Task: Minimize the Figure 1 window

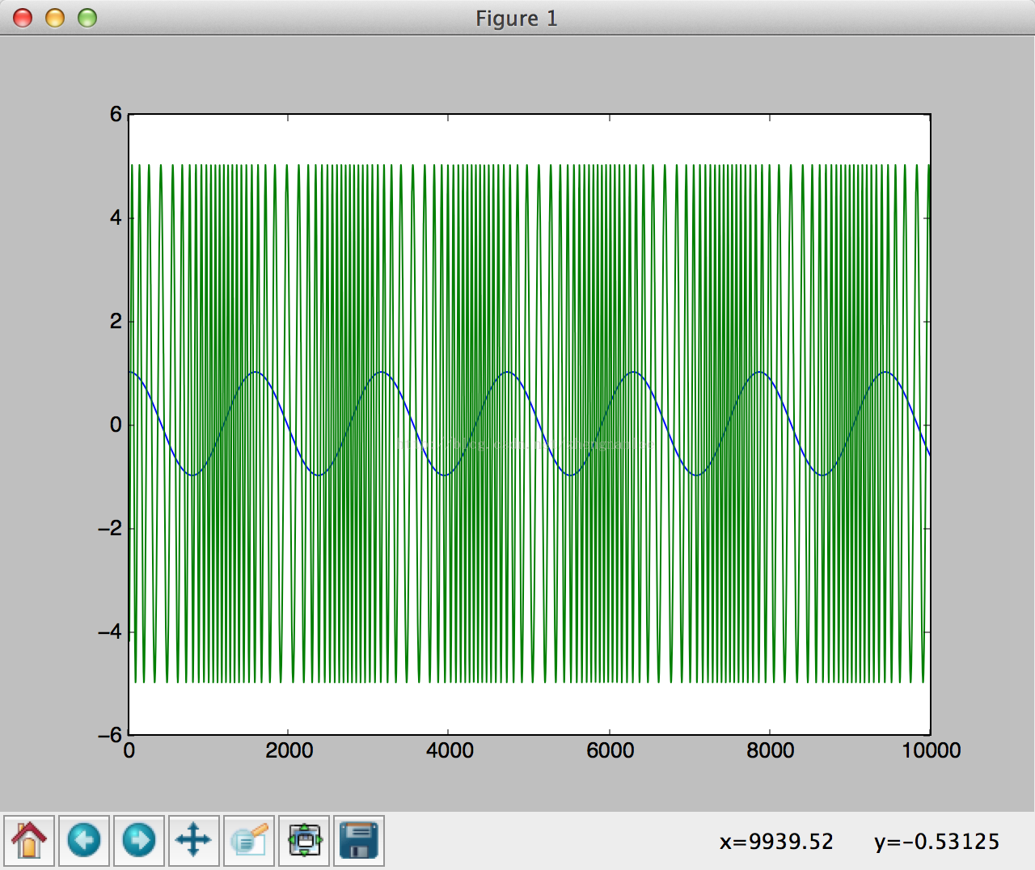Action: (55, 18)
